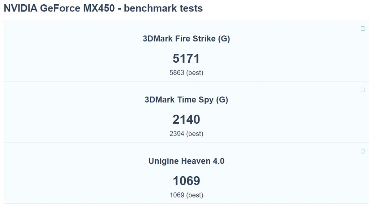Click 'benchmark tests' in the heading

click(163, 8)
